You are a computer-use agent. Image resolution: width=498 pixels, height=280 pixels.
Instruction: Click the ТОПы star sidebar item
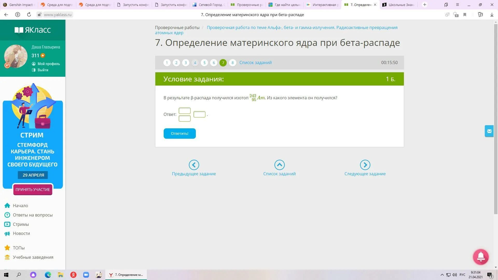point(19,248)
